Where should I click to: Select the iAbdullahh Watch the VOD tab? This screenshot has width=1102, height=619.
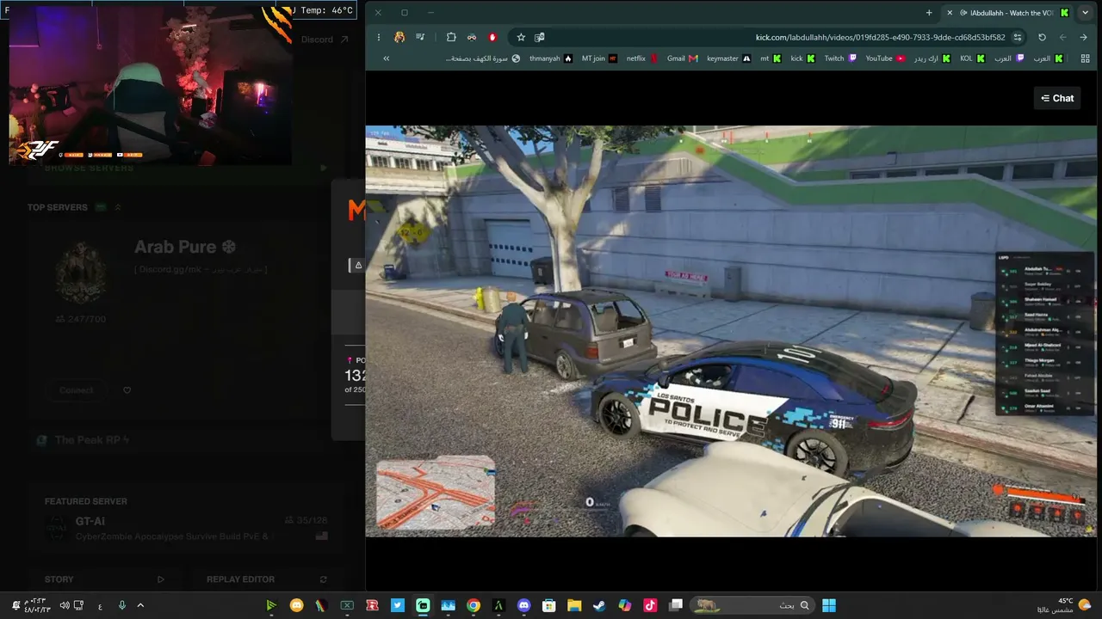click(x=1007, y=13)
